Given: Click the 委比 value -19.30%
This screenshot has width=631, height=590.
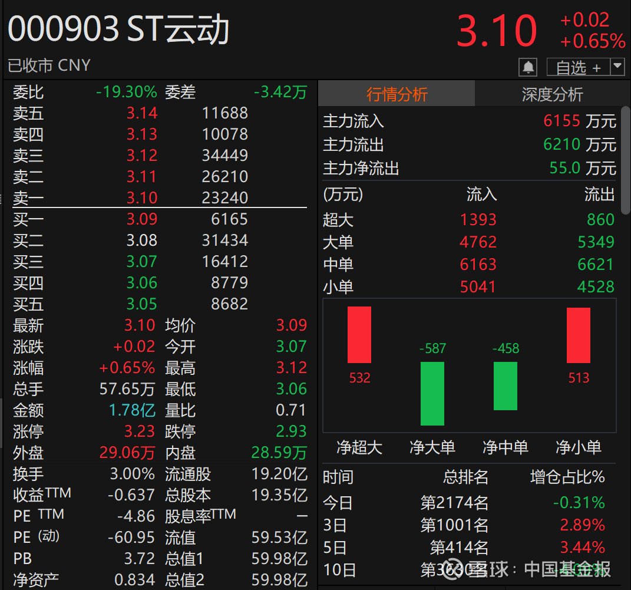Looking at the screenshot, I should tap(126, 92).
